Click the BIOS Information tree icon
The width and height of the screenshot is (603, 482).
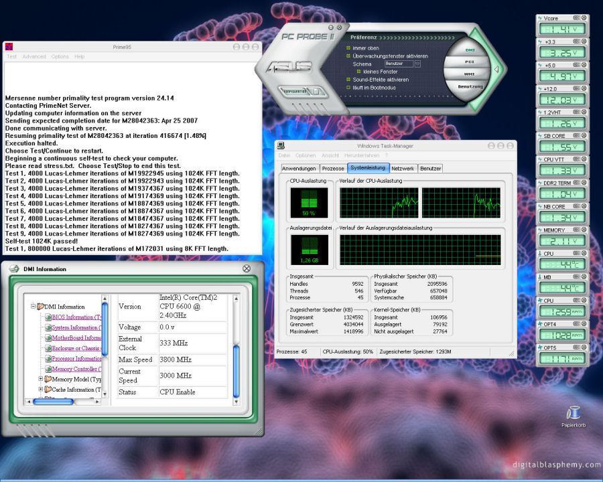(48, 317)
